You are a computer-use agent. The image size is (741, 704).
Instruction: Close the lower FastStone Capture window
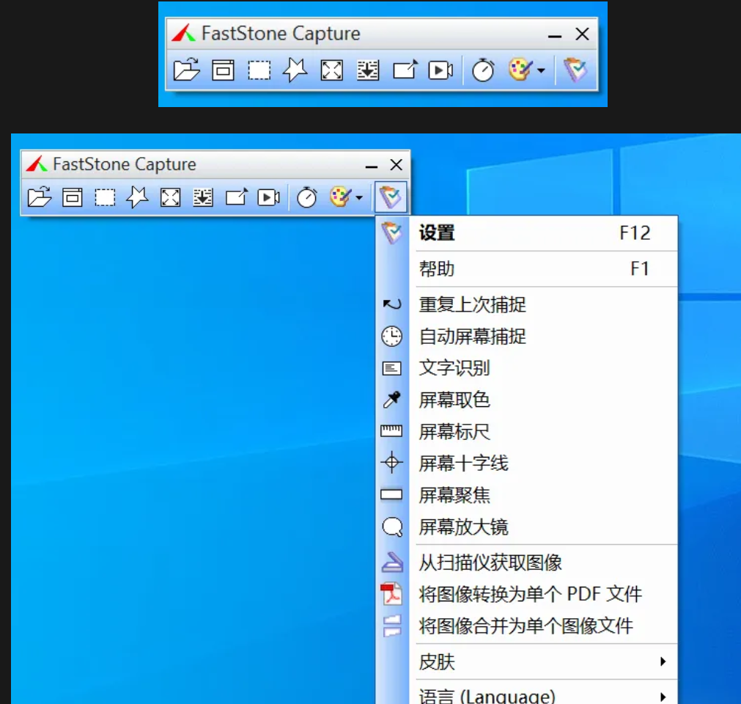[396, 164]
